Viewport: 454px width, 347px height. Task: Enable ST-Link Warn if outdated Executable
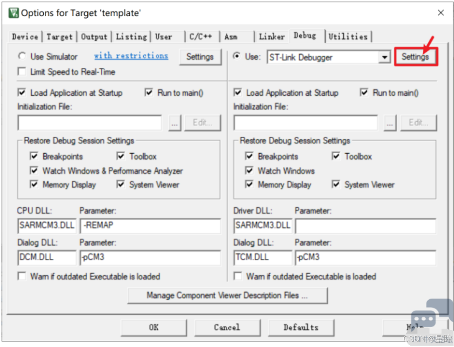pyautogui.click(x=238, y=276)
